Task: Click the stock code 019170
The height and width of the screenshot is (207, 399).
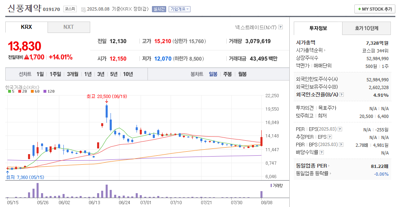Action: click(52, 9)
